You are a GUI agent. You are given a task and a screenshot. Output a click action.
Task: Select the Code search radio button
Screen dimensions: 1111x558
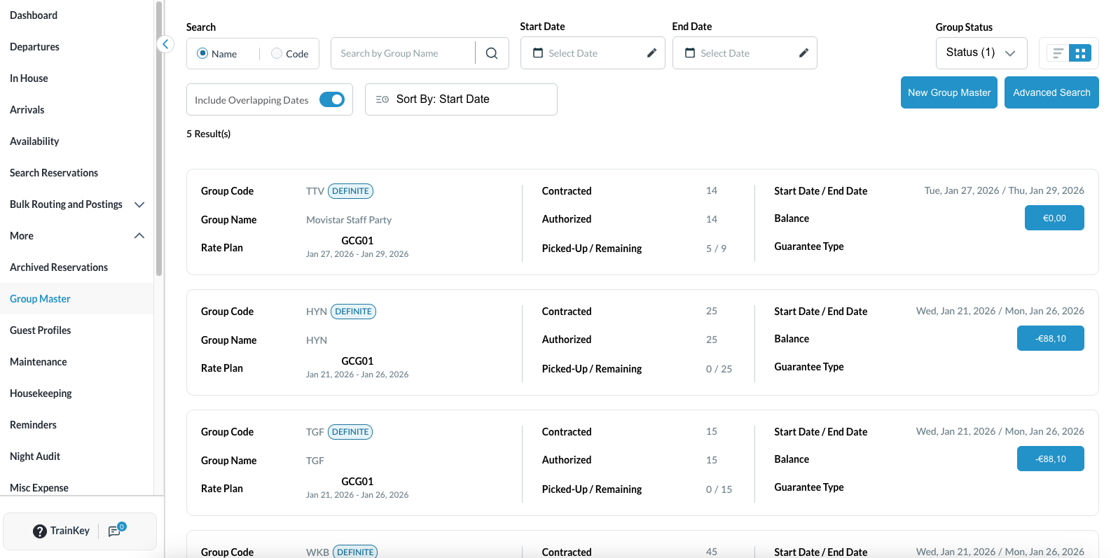click(x=277, y=53)
